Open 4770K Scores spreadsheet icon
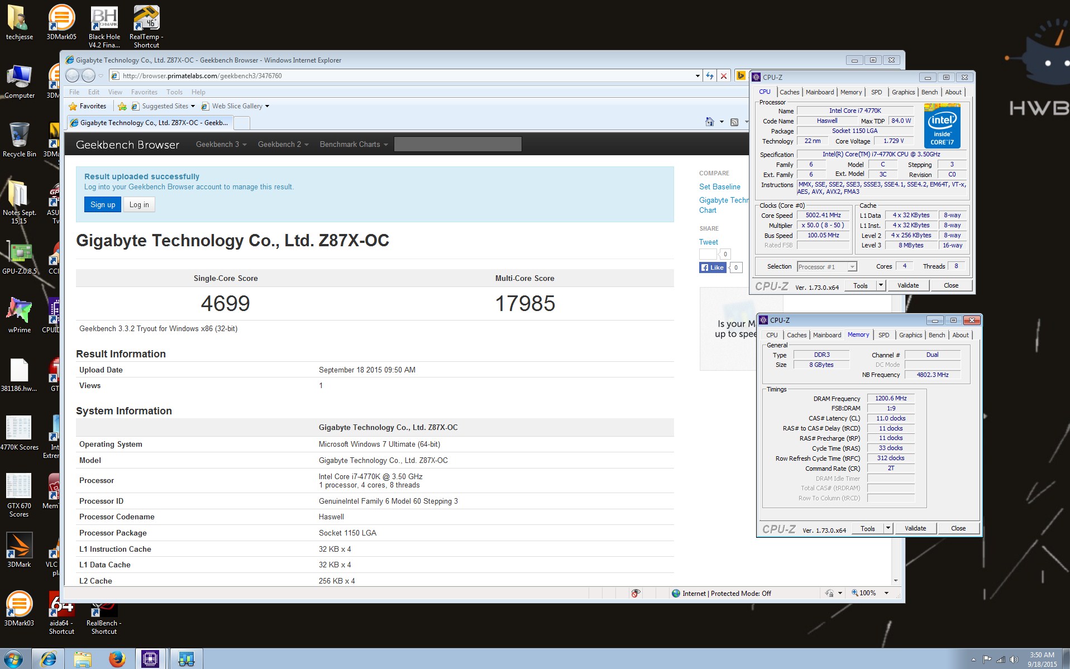 point(19,433)
